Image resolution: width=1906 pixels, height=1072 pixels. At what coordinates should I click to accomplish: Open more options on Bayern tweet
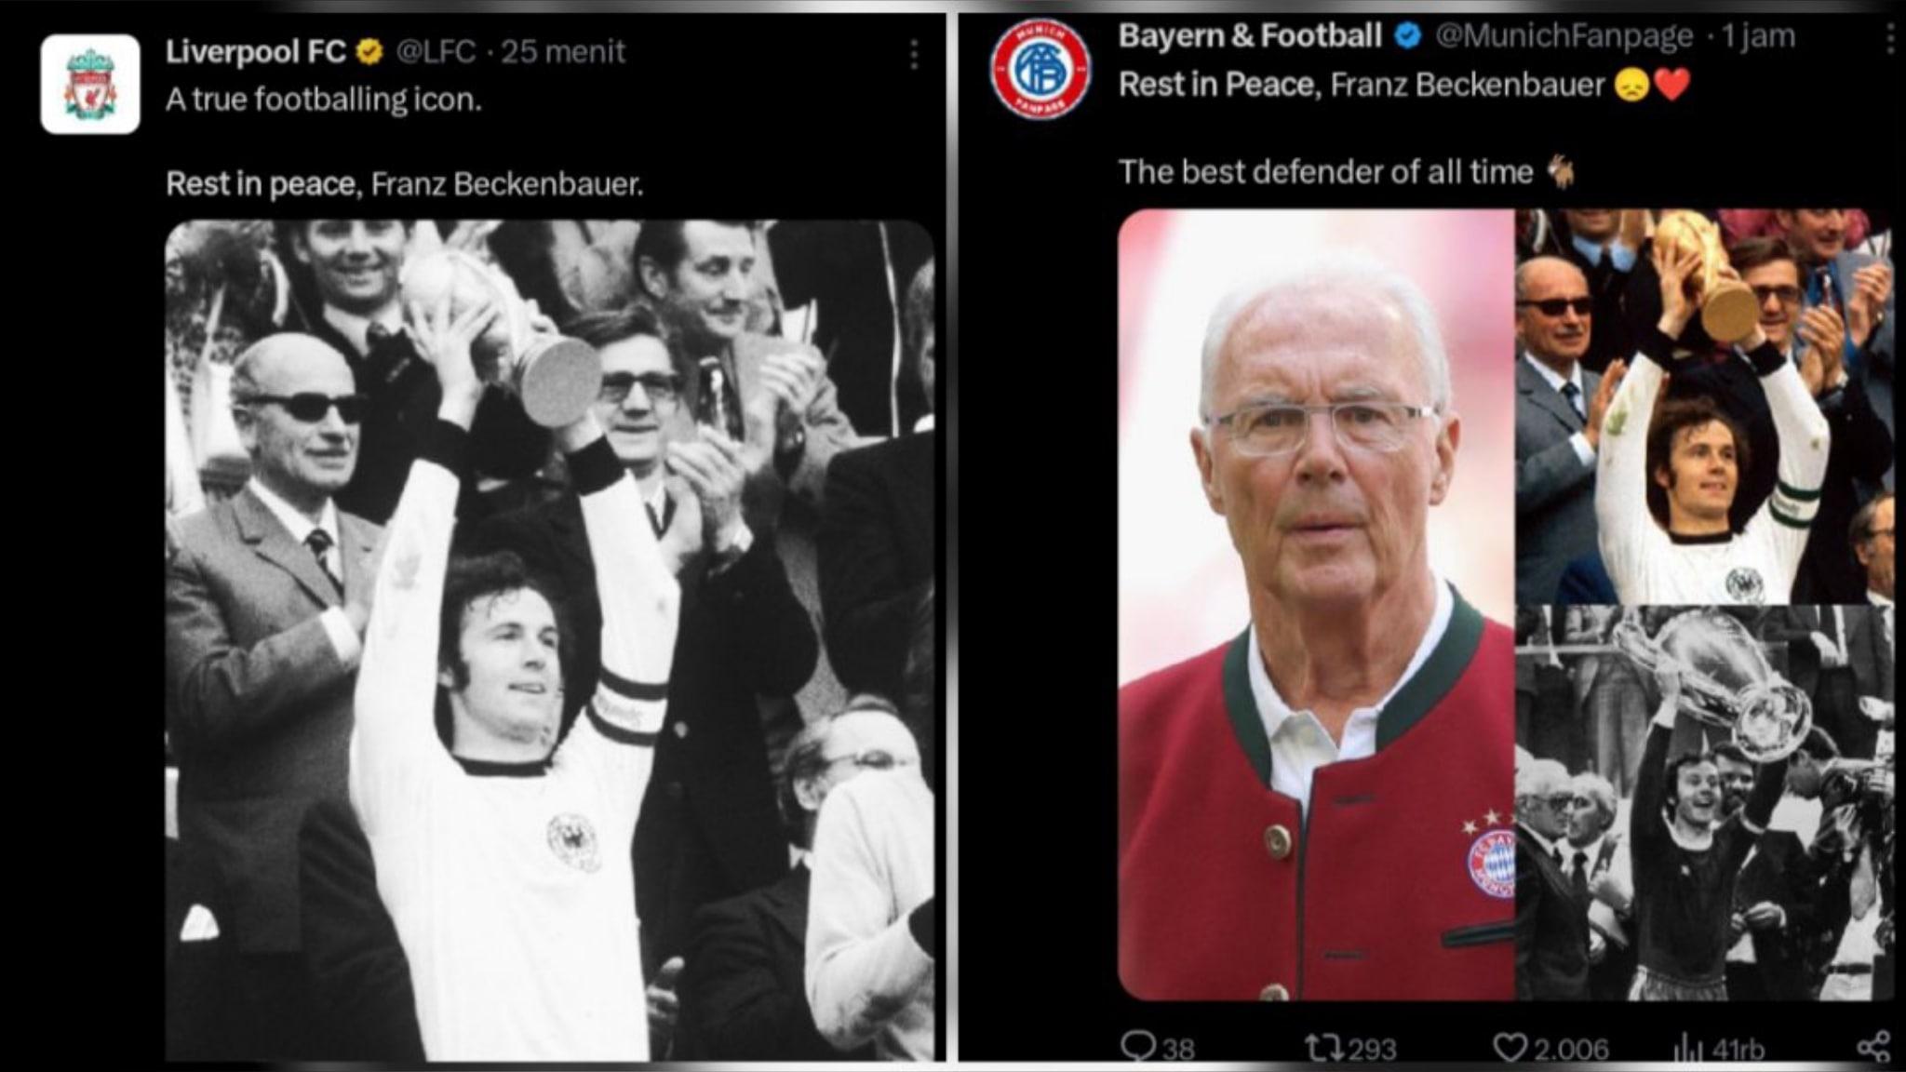click(x=1891, y=39)
